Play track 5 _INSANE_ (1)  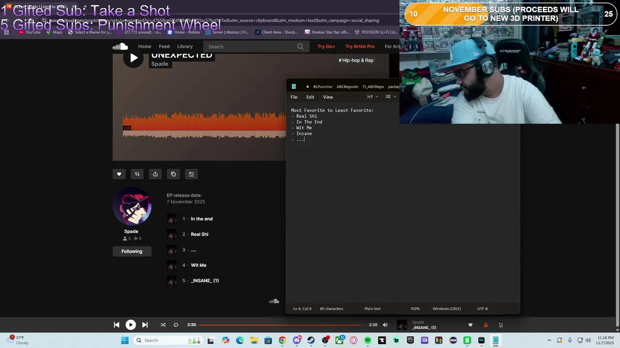point(205,281)
